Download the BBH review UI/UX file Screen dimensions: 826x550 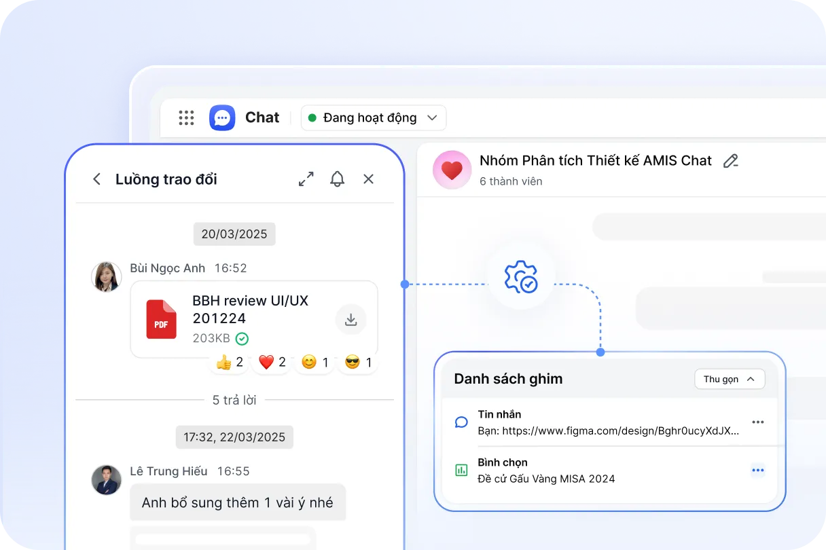(351, 320)
